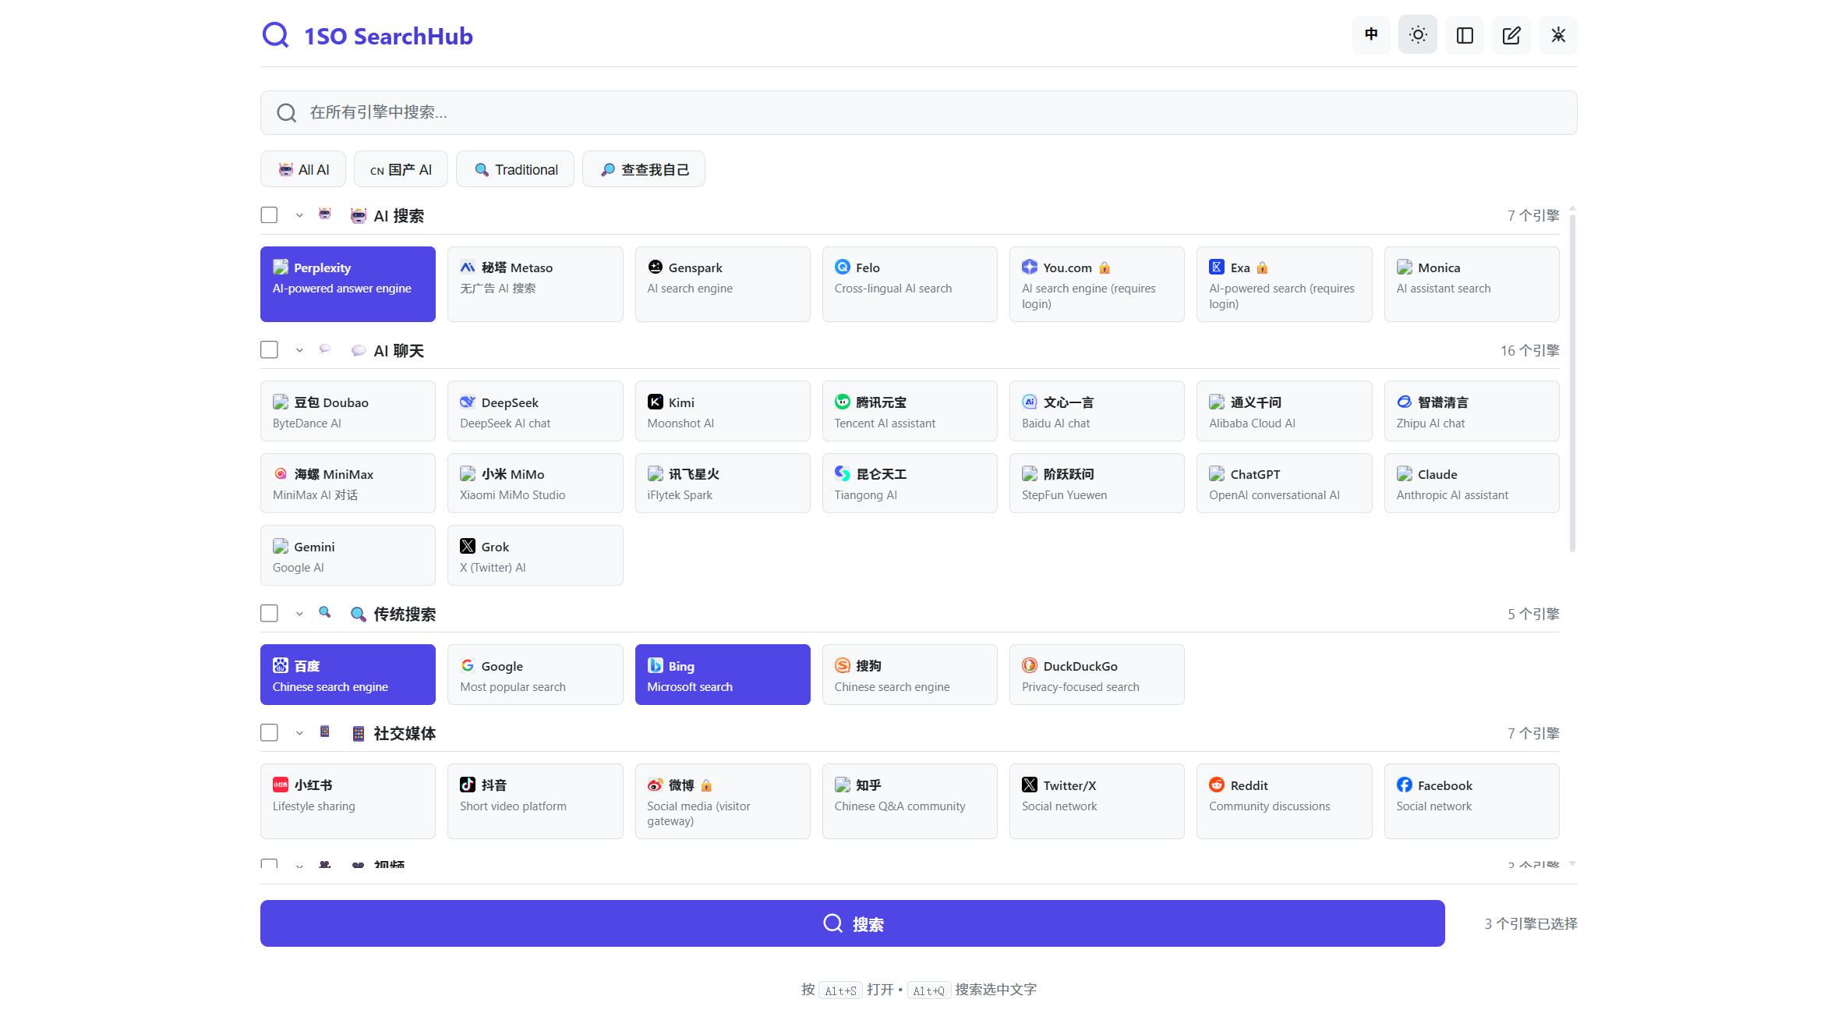Select the Grok engine card
1838x1031 pixels.
pyautogui.click(x=535, y=555)
